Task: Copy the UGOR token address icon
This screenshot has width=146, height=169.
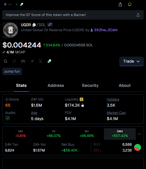Action: (34, 25)
